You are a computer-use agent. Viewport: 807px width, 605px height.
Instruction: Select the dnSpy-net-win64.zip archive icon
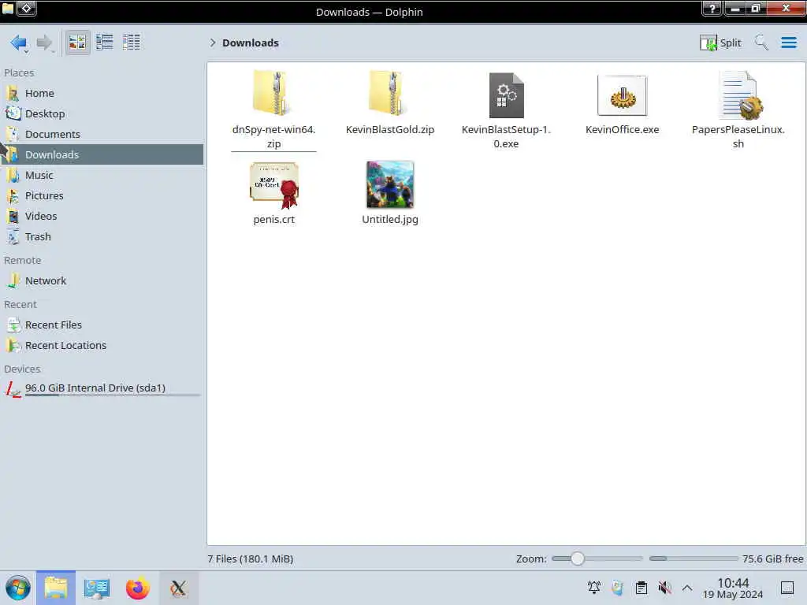[x=273, y=93]
